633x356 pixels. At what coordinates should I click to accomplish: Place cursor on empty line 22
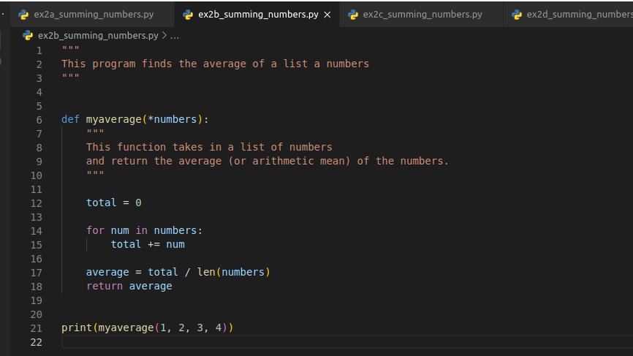click(x=347, y=342)
